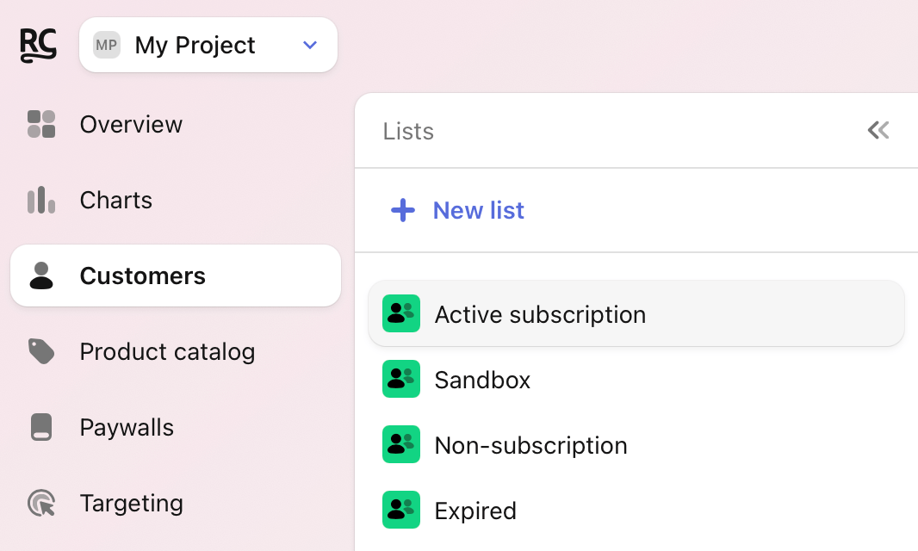Click the Sandbox list group icon
This screenshot has width=918, height=551.
coord(401,379)
